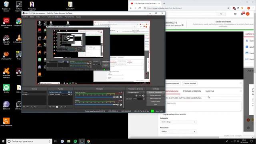Select Escena 2 in the scenes list
Image resolution: width=256 pixels, height=144 pixels.
pos(34,94)
